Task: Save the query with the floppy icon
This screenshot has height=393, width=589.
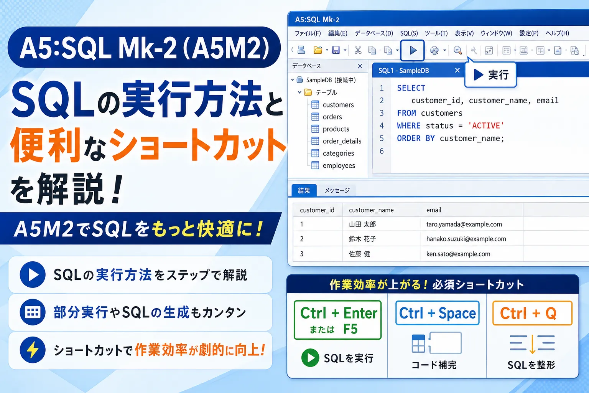Action: pyautogui.click(x=336, y=50)
